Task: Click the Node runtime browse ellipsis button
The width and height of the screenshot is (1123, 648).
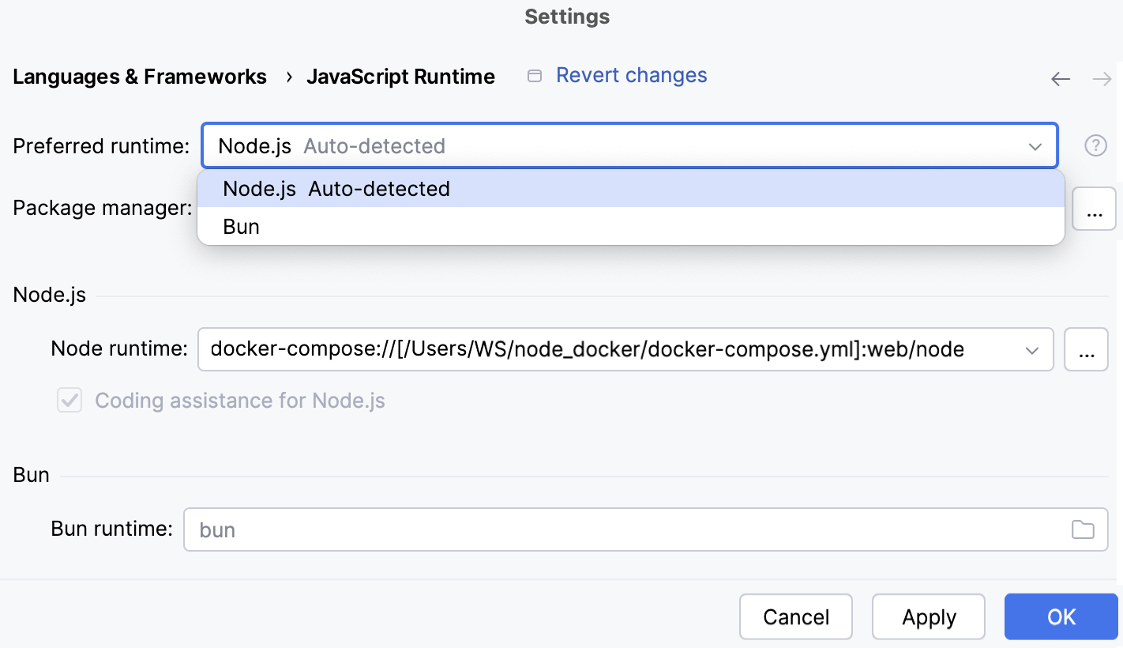Action: [x=1086, y=349]
